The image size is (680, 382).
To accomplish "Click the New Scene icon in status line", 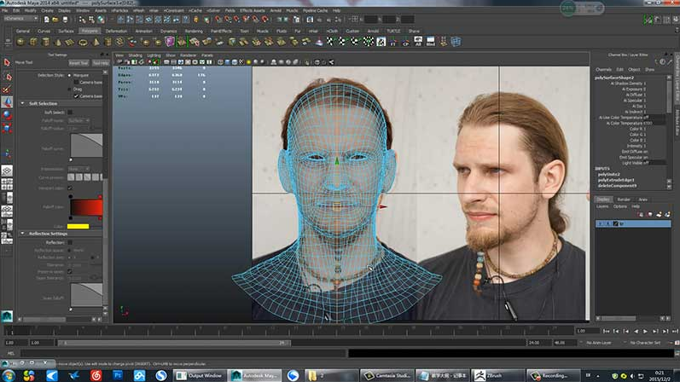I will [46, 19].
